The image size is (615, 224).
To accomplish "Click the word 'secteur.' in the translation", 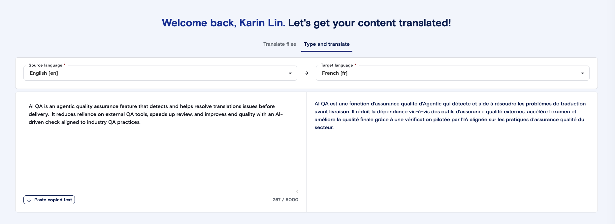I will 324,127.
